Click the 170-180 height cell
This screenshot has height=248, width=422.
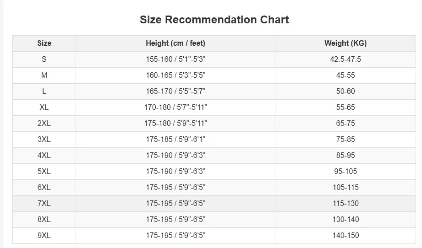(x=175, y=108)
